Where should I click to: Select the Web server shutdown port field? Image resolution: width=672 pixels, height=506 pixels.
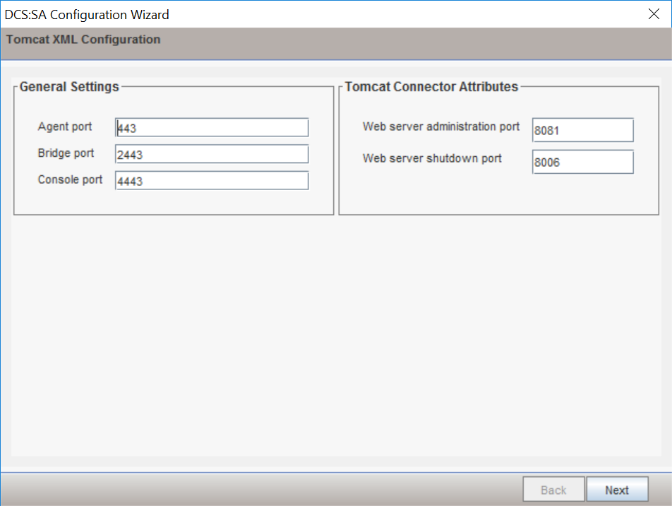coord(582,162)
